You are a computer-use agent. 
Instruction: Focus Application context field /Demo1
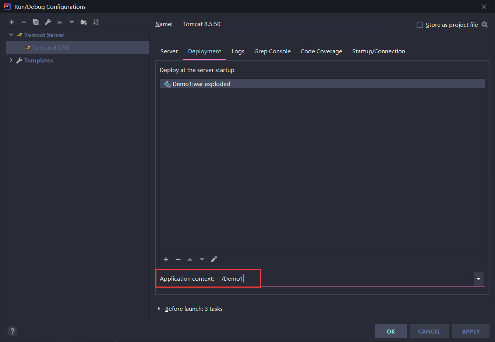[346, 279]
